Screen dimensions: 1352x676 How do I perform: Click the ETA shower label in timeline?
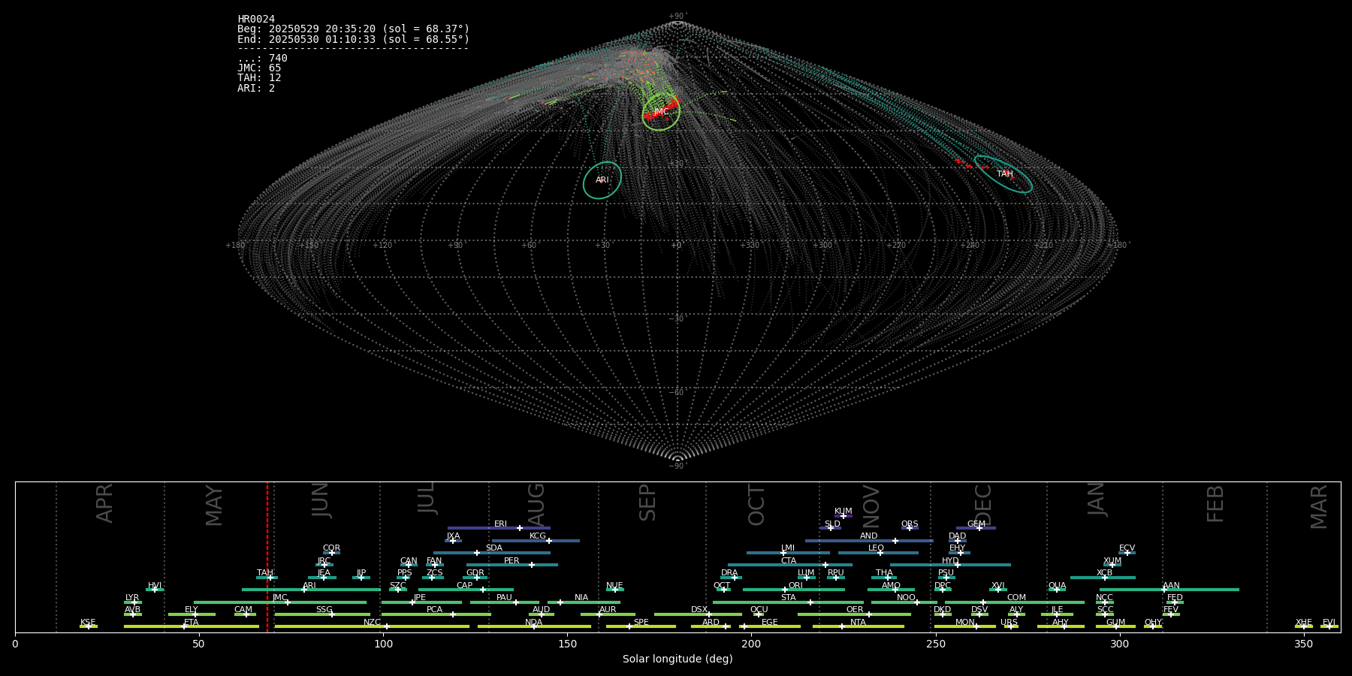pyautogui.click(x=192, y=623)
